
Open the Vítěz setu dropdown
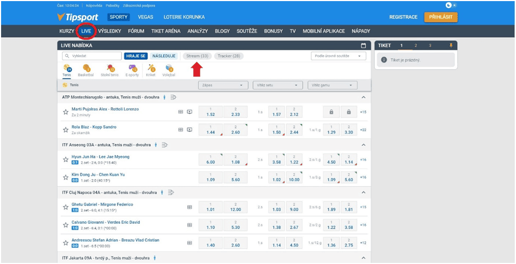tap(278, 85)
